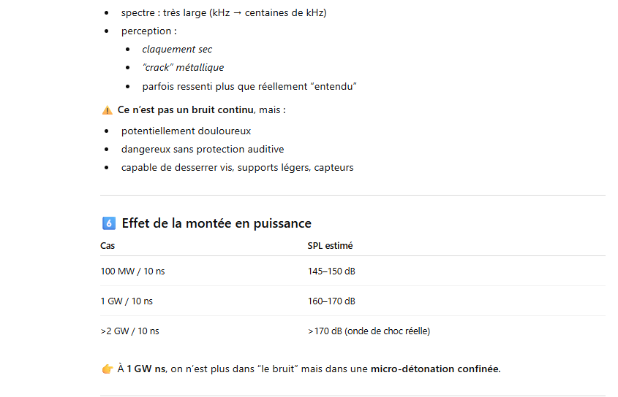Image resolution: width=618 pixels, height=397 pixels.
Task: Click the "145–150 dB" table cell
Action: (331, 271)
